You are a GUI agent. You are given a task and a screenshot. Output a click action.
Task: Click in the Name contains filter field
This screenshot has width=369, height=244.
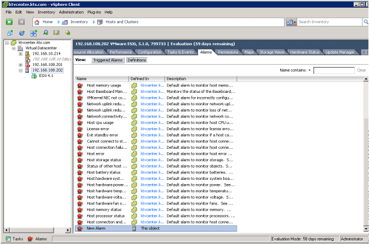tap(334, 71)
